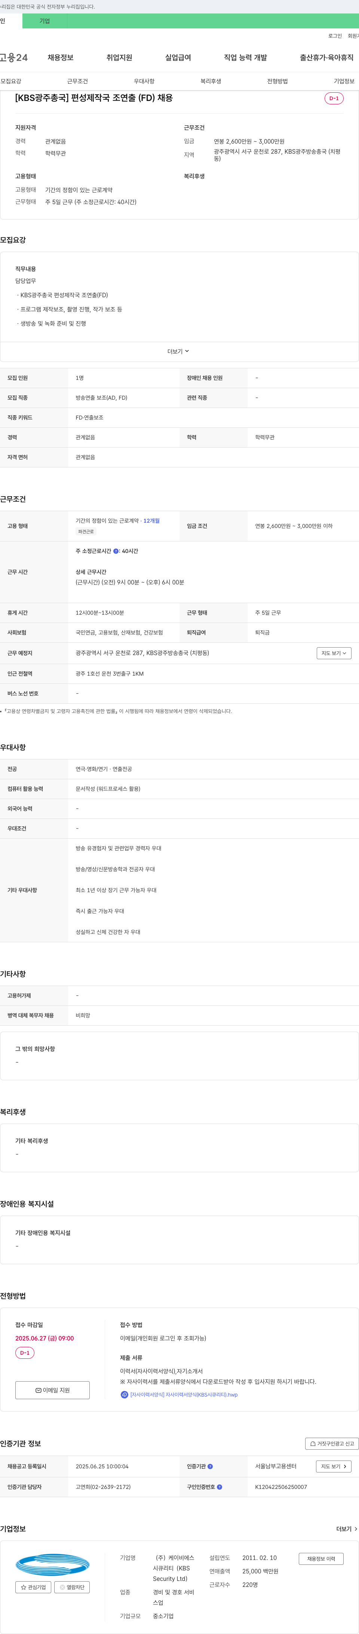Screen dimensions: 359x1634
Task: Click the 로그인 link
Action: point(335,36)
